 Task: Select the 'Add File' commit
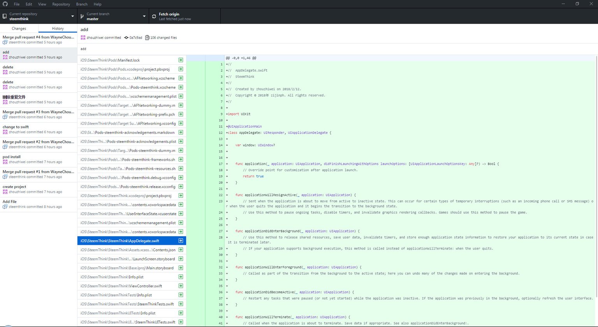point(39,204)
